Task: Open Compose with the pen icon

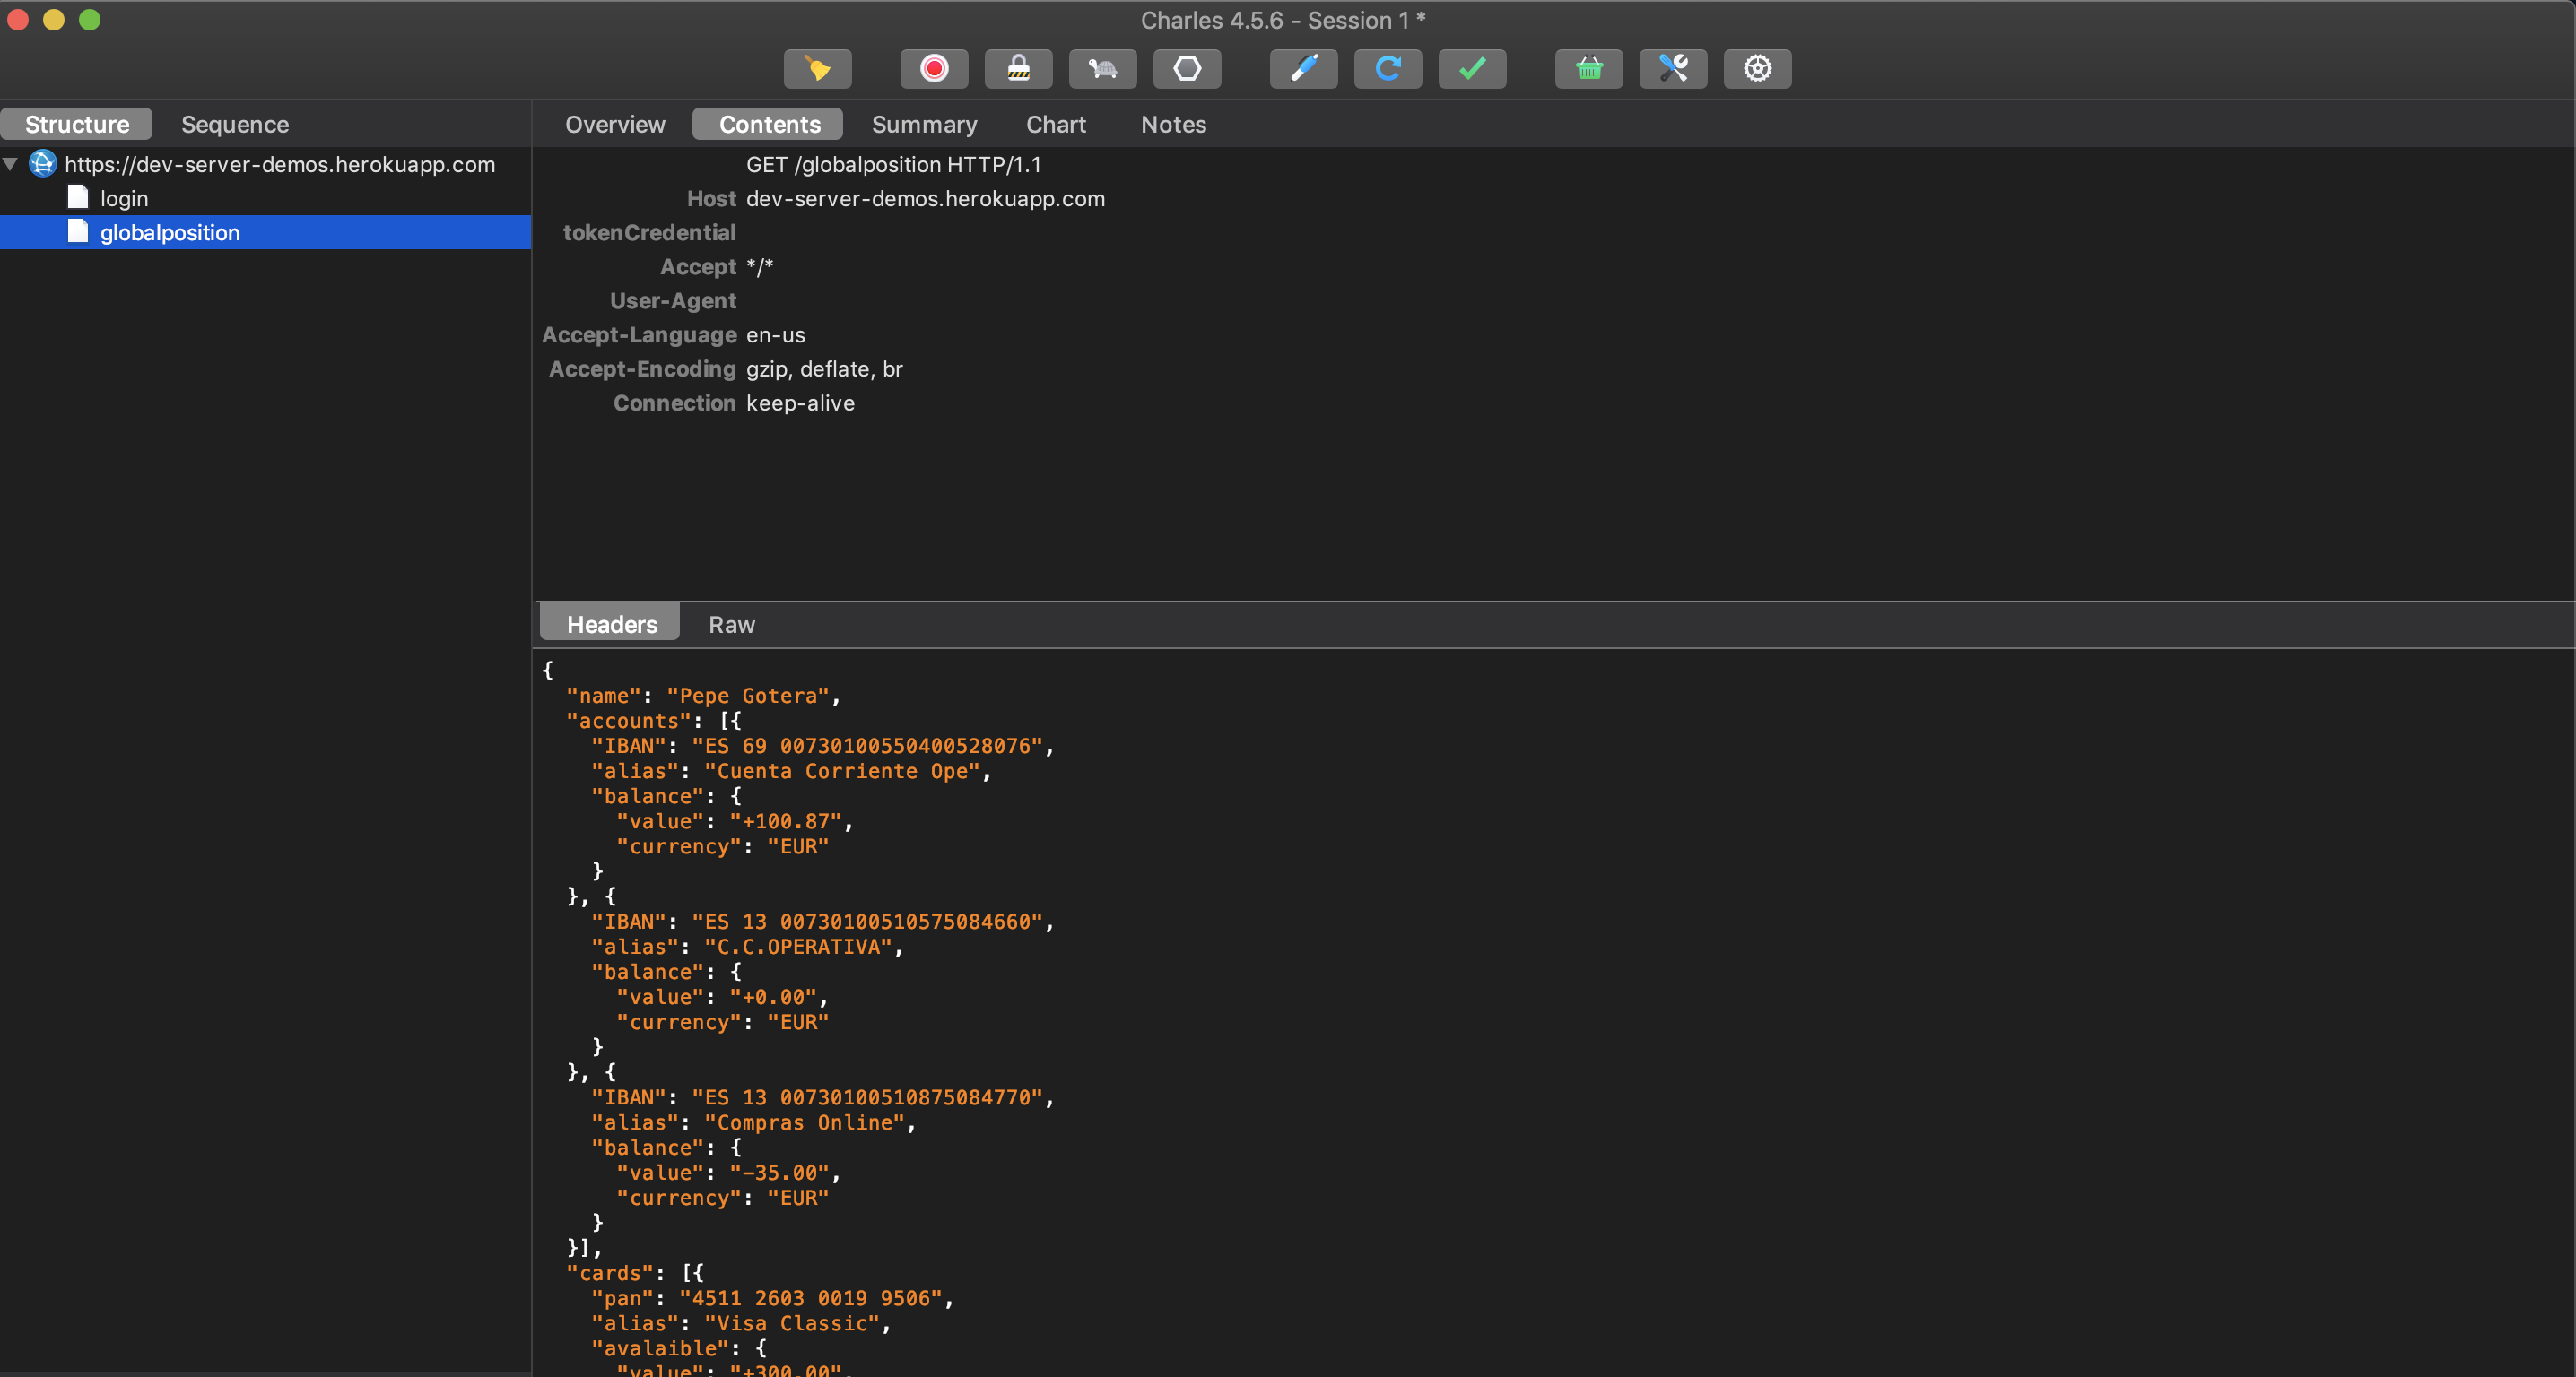Action: (x=1304, y=69)
